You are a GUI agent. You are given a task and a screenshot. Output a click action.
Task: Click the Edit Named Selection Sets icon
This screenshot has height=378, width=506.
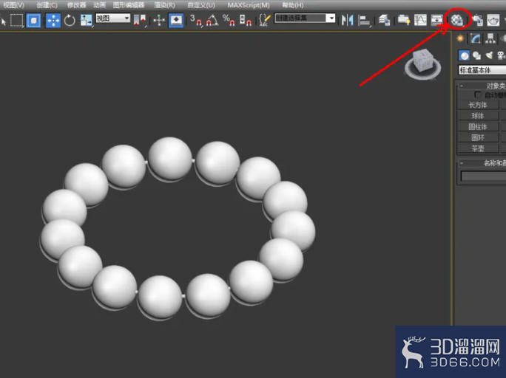pos(265,20)
